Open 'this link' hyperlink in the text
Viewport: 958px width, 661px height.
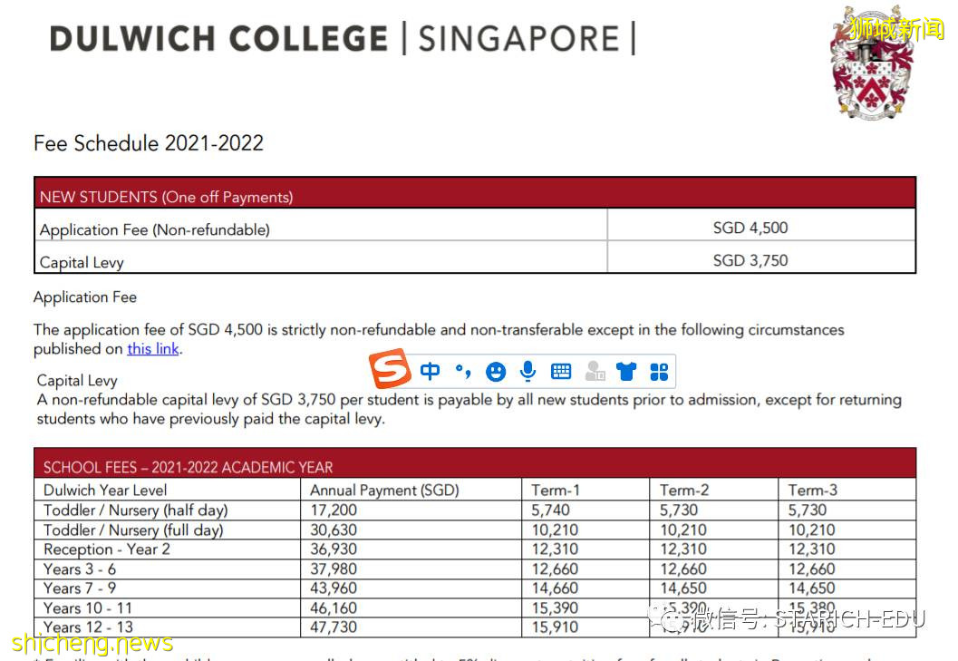tap(152, 348)
